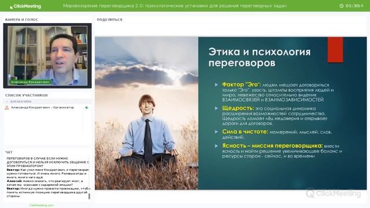This screenshot has height=208, width=370.
Task: Click Виктор's message about провокацию
Action: click(49, 192)
